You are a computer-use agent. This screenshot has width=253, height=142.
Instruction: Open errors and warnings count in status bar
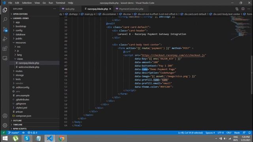[x=32, y=133]
